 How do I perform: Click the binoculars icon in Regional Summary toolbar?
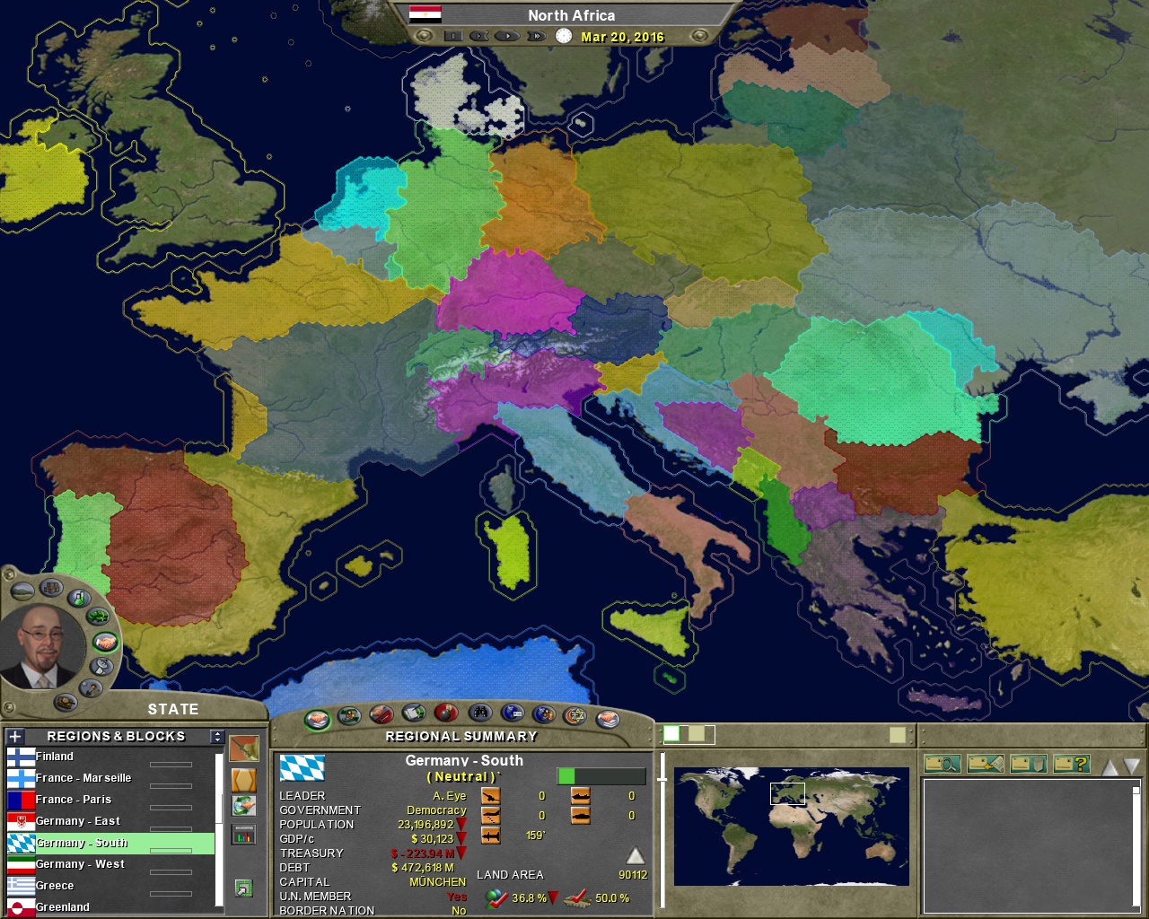479,714
